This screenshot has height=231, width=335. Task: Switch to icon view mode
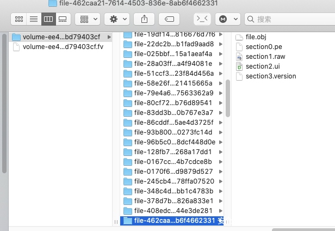coord(20,19)
